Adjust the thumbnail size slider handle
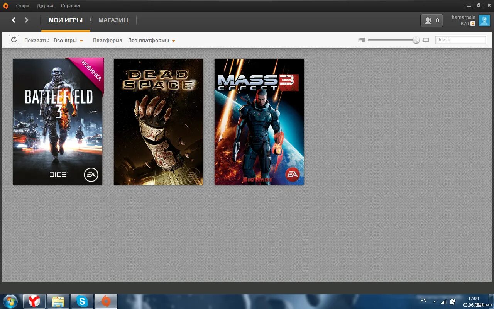 point(416,40)
